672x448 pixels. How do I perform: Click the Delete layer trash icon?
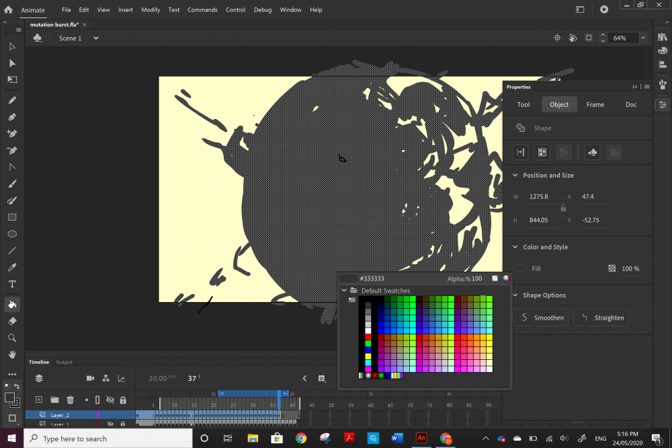[70, 400]
